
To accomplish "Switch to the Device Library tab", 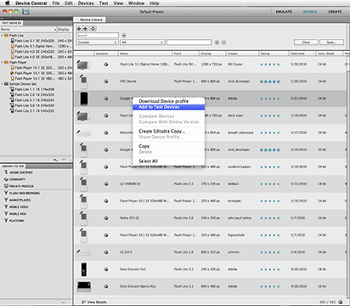I will coord(90,20).
